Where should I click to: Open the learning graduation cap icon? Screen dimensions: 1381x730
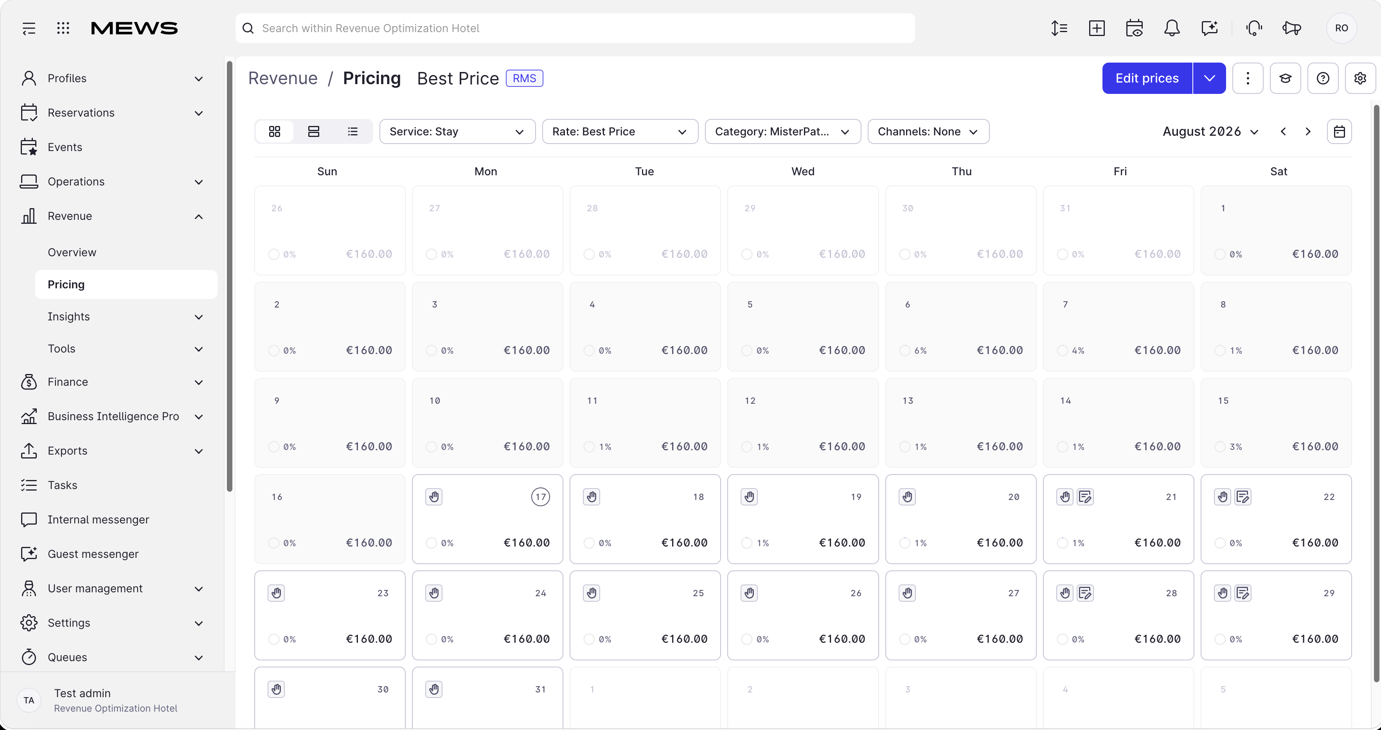coord(1285,78)
